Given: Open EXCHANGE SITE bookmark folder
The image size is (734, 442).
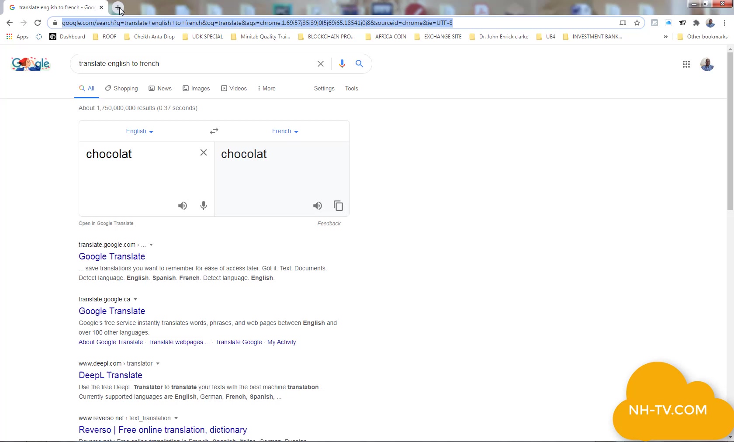Looking at the screenshot, I should [438, 37].
